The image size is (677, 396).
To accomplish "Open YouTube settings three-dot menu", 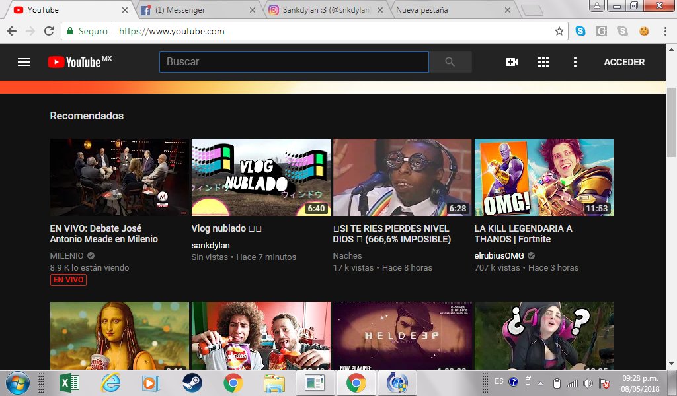I will (x=575, y=62).
